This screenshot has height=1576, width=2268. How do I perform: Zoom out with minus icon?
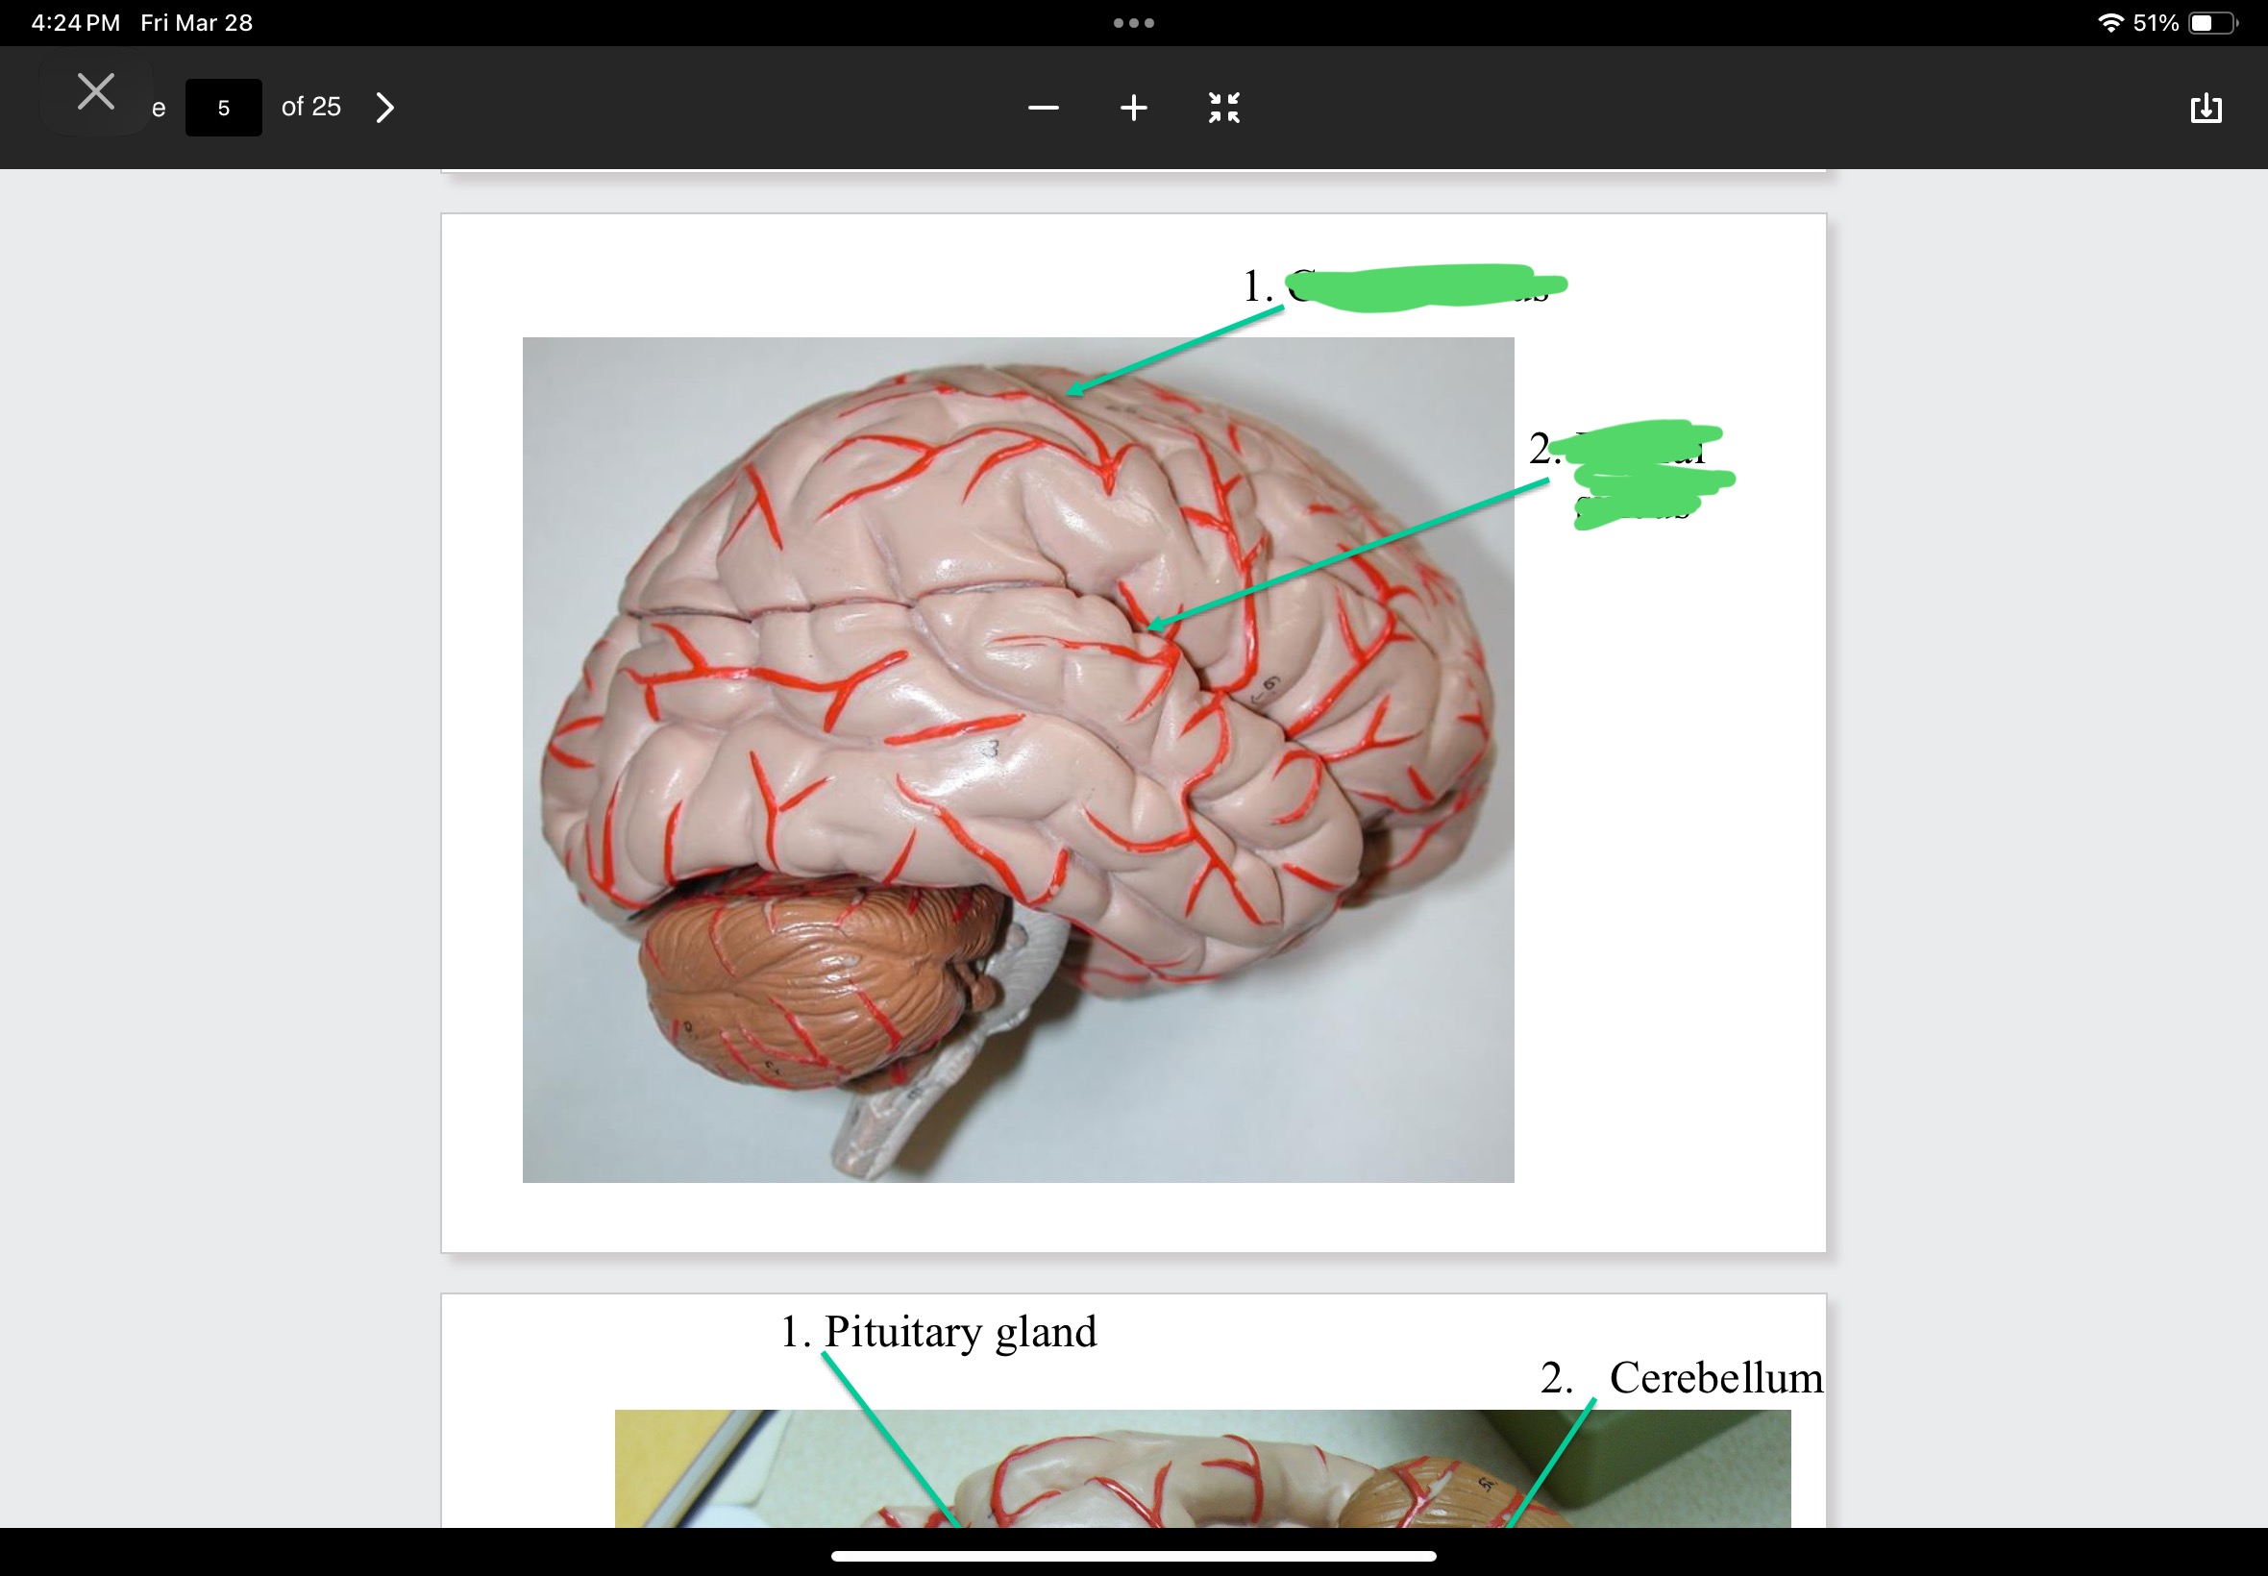pos(1043,108)
